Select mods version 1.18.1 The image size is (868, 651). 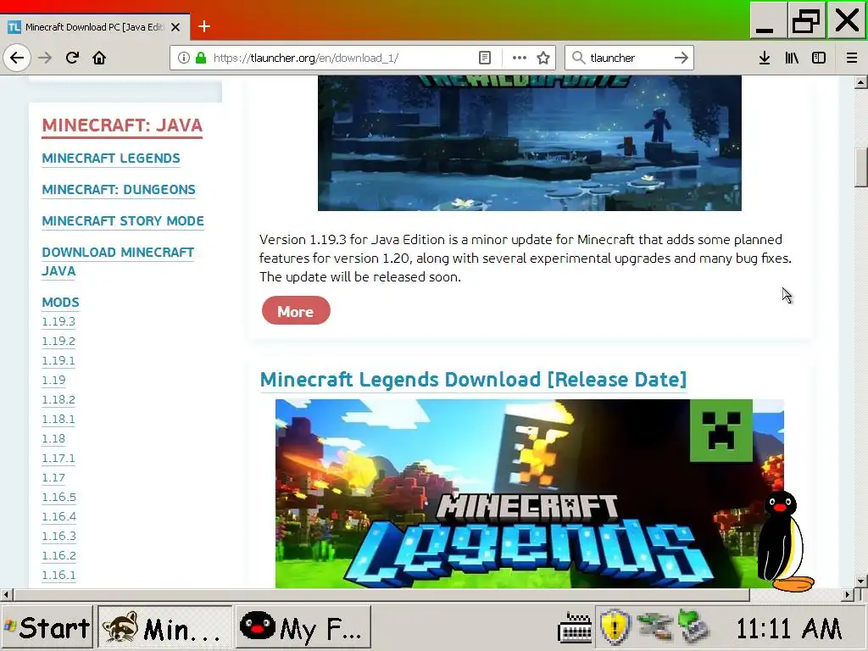[x=58, y=419]
